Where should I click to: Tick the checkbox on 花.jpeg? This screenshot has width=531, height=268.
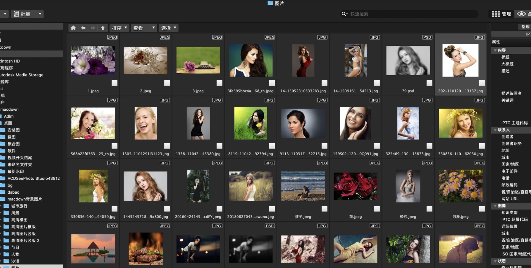377,209
